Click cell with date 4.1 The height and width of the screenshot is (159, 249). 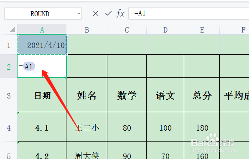[x=42, y=127]
